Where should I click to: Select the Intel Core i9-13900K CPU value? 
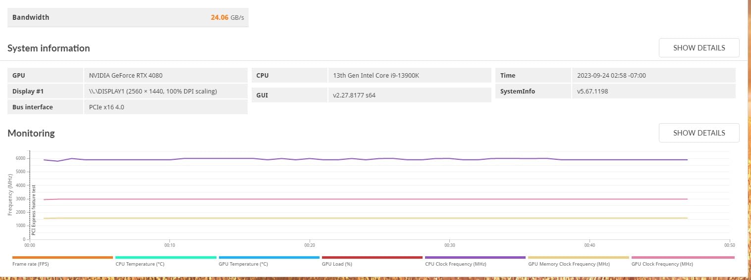point(376,76)
